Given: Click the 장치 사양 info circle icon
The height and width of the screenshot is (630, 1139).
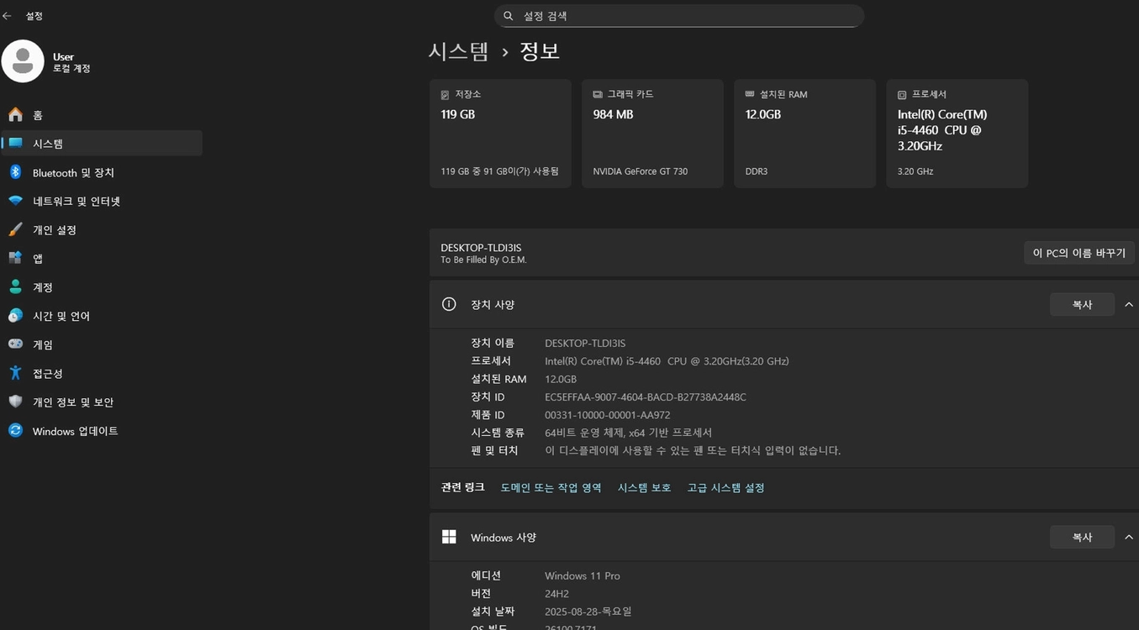Looking at the screenshot, I should pos(449,304).
